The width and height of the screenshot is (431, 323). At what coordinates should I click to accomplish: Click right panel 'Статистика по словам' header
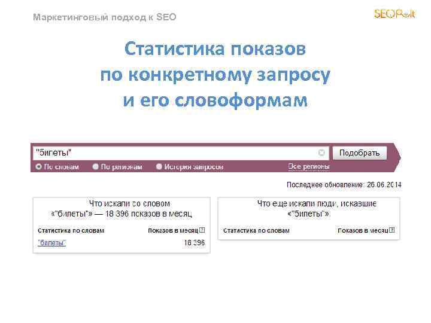(256, 230)
